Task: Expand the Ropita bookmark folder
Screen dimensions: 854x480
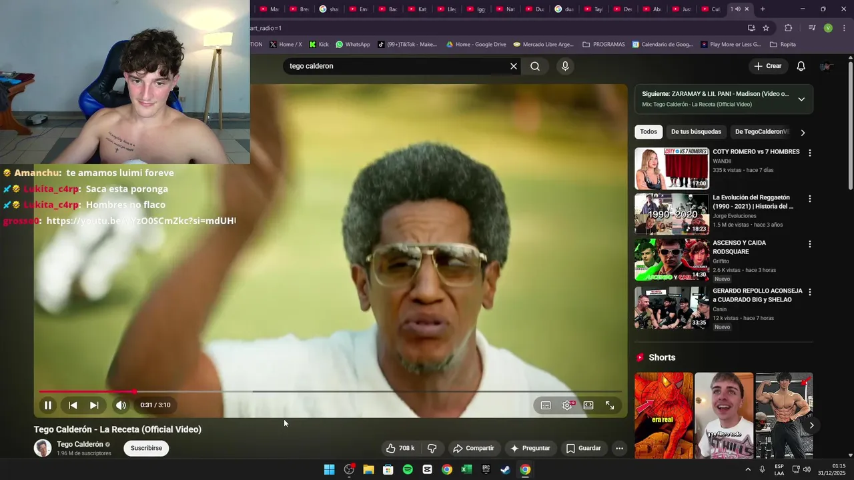Action: coord(783,45)
